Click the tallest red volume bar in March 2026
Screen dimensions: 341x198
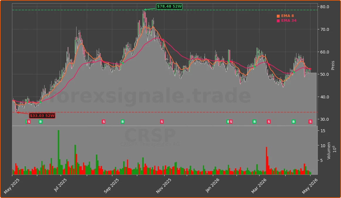pyautogui.click(x=267, y=160)
